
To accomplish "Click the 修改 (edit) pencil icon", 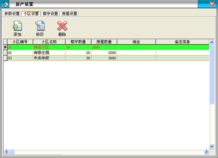I will pyautogui.click(x=40, y=26).
